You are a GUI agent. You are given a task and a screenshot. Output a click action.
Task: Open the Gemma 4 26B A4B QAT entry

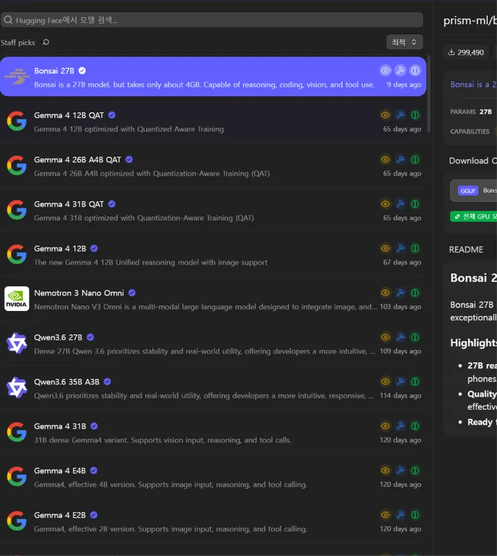[213, 166]
